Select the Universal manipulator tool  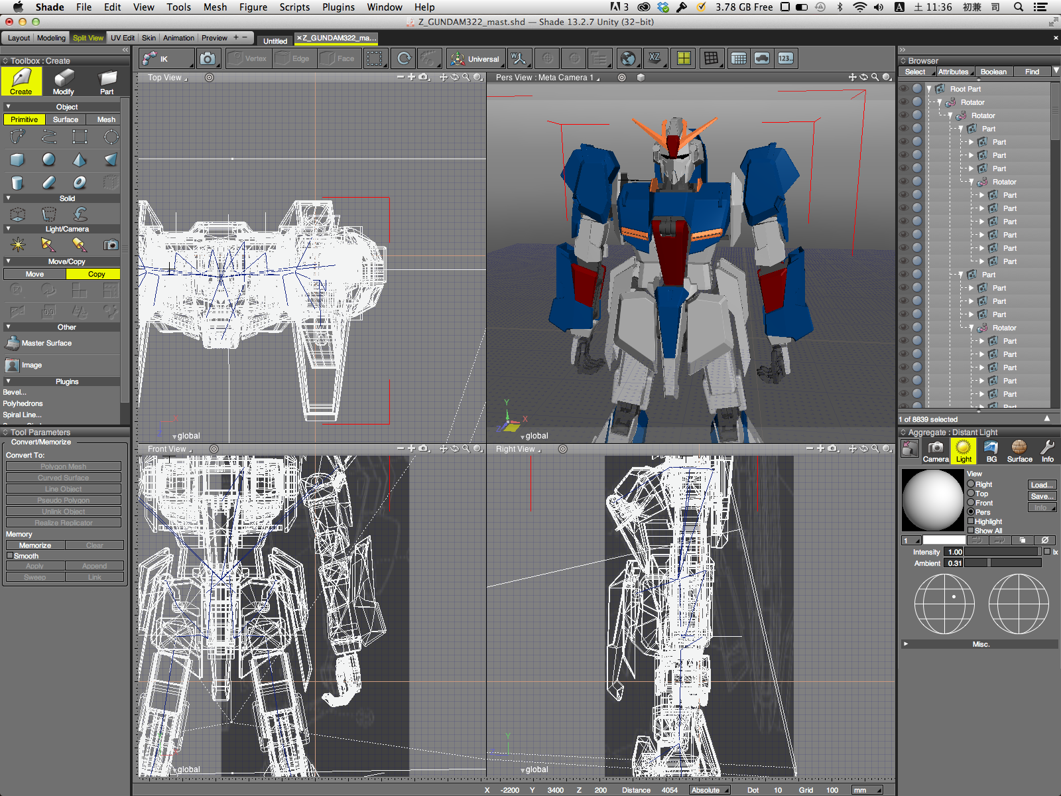click(x=475, y=58)
